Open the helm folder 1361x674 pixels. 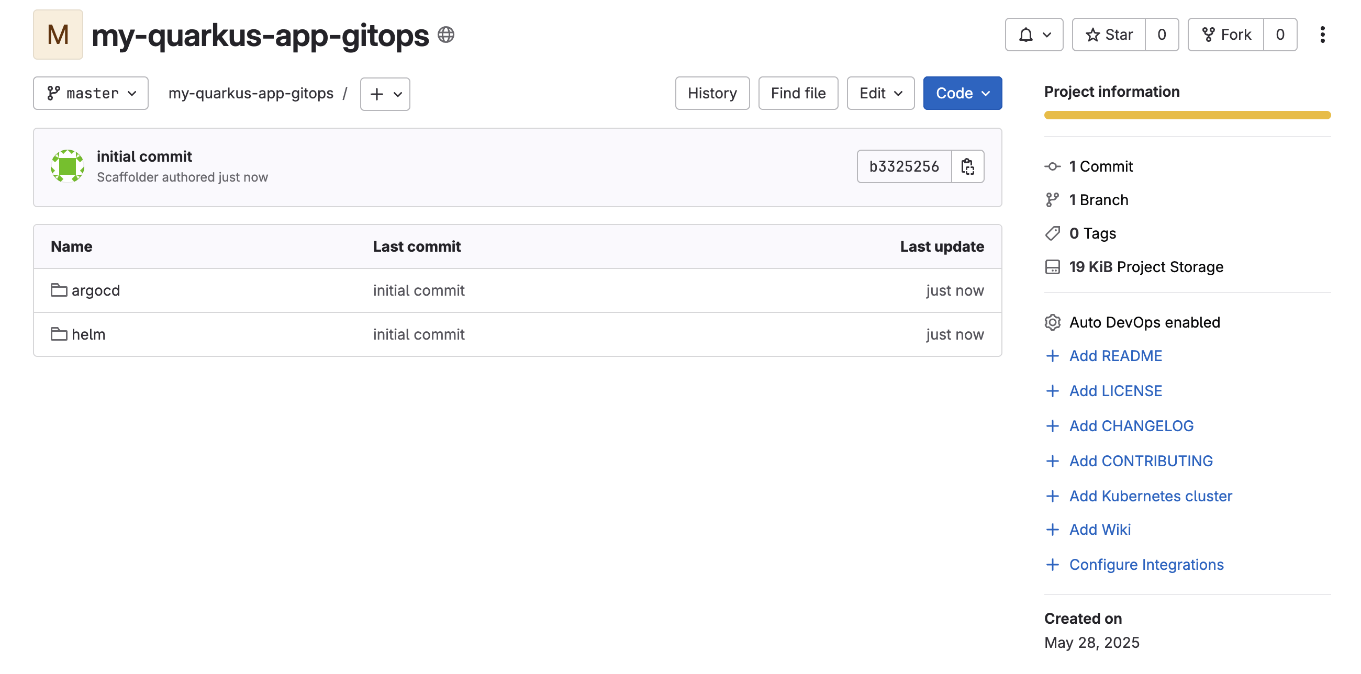click(x=88, y=334)
